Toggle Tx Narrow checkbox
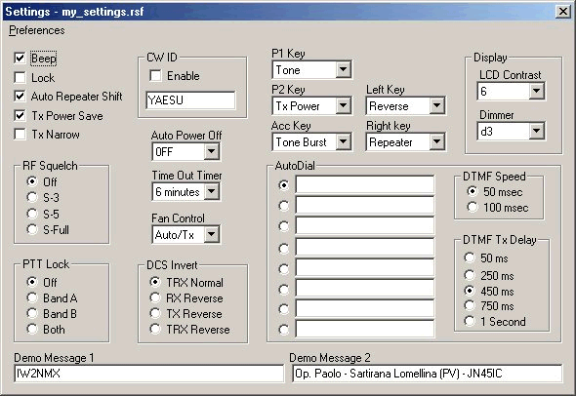 [20, 134]
